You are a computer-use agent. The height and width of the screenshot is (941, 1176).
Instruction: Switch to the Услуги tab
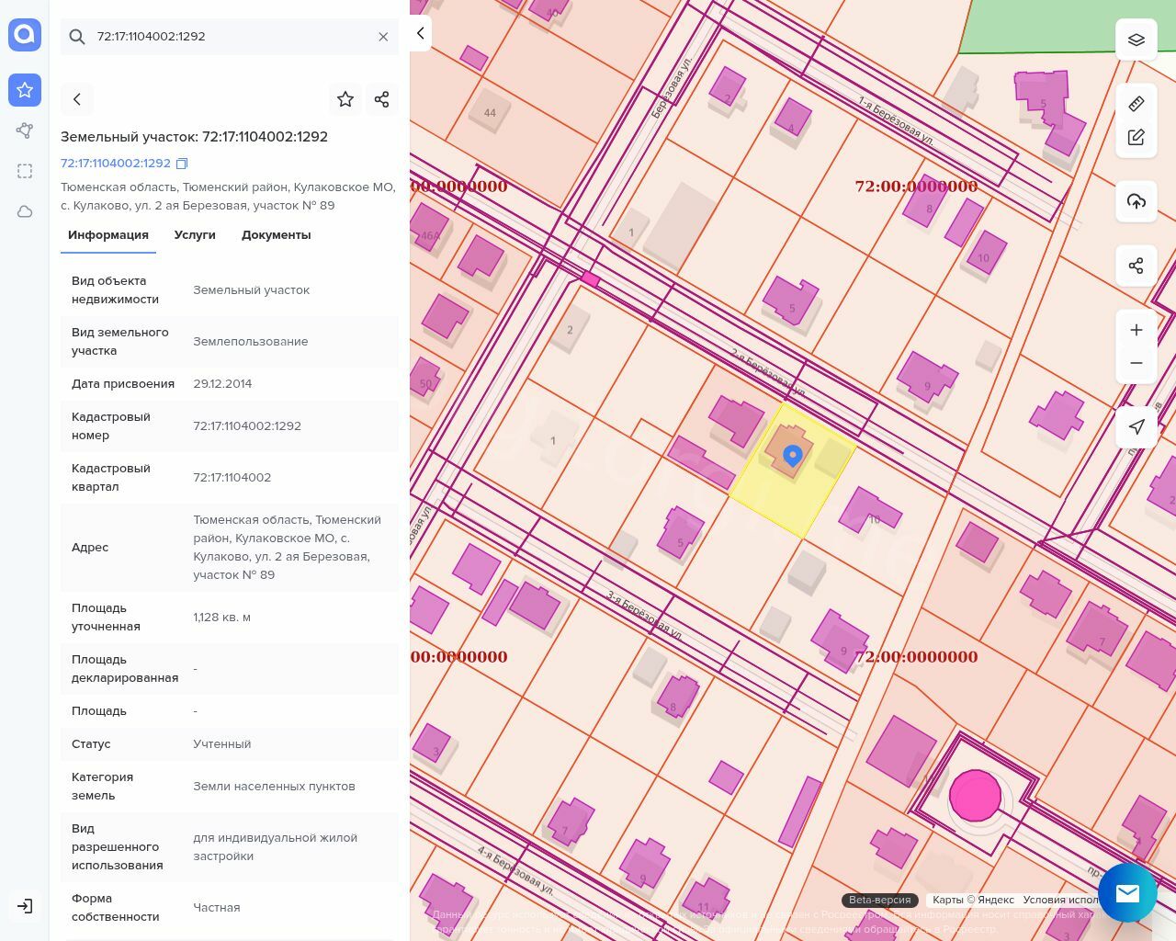coord(195,234)
